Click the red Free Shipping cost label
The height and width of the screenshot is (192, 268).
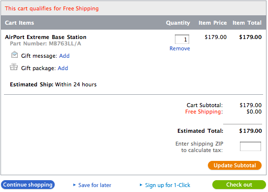204,112
